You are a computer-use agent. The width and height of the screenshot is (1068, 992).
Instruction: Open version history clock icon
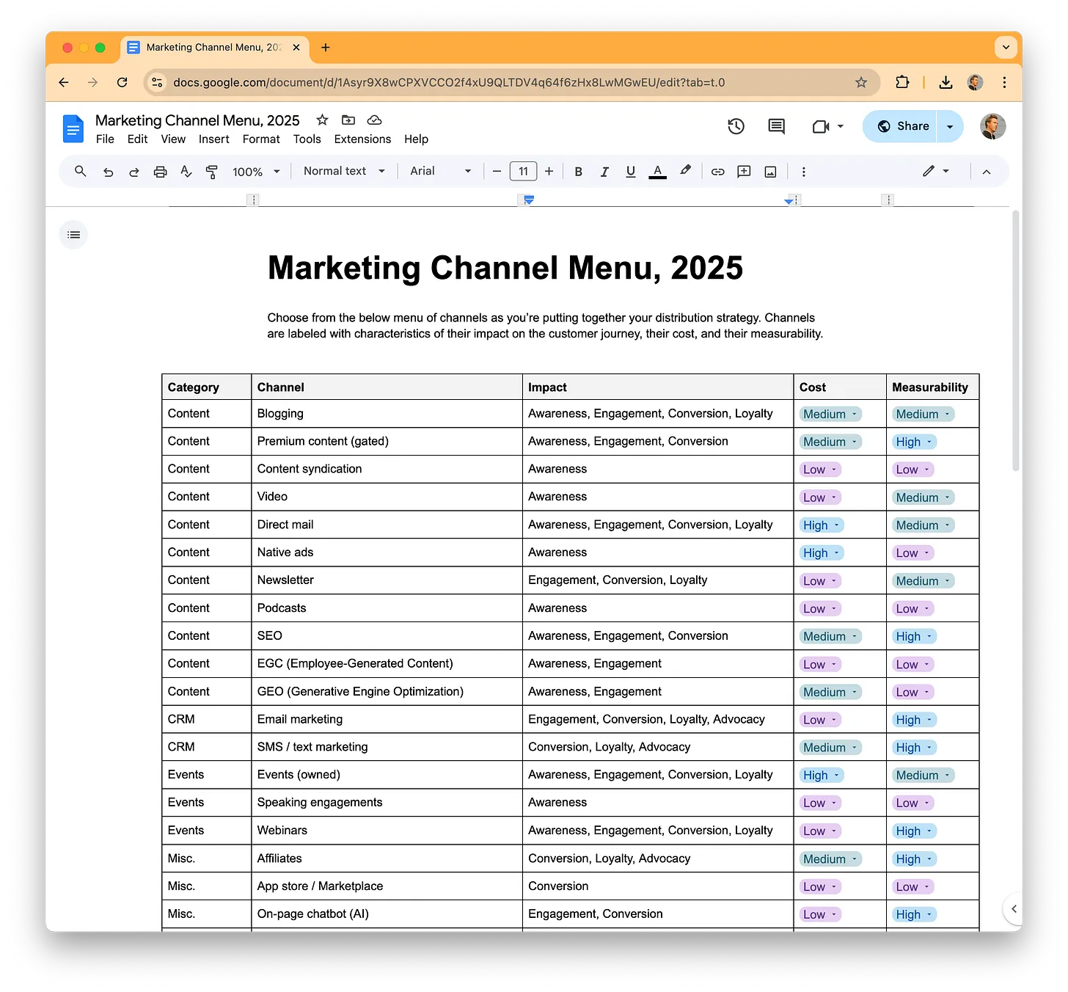736,126
